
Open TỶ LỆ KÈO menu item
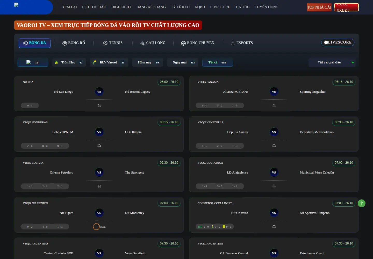(180, 7)
